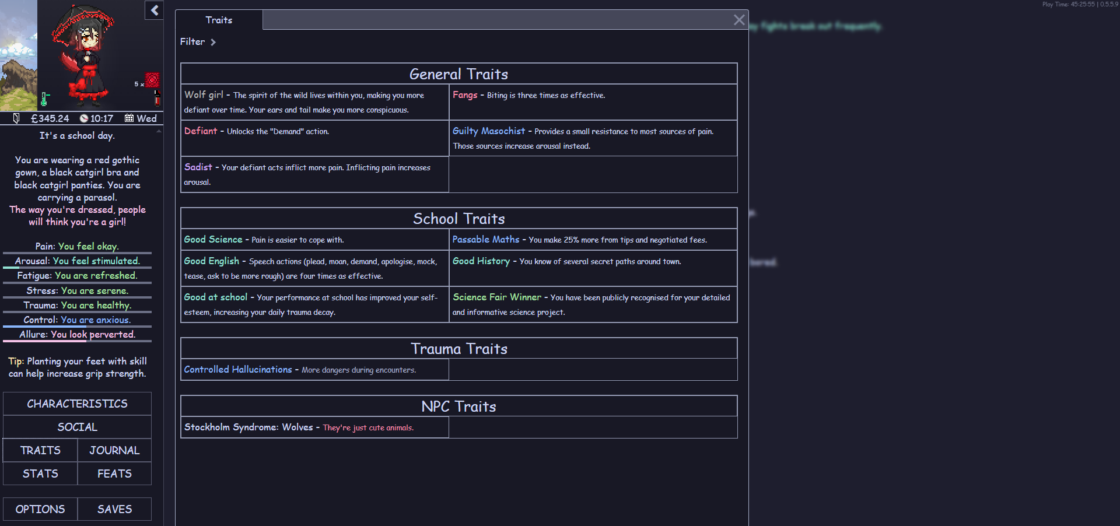Click the clock icon by 10:17
1120x526 pixels.
[84, 118]
